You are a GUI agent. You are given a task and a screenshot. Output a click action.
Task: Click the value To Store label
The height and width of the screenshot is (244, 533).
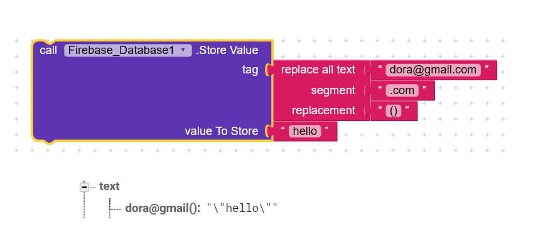point(221,131)
